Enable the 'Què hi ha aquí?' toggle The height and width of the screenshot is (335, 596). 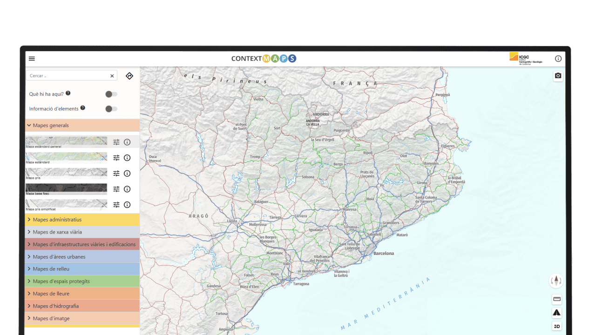[x=111, y=94]
